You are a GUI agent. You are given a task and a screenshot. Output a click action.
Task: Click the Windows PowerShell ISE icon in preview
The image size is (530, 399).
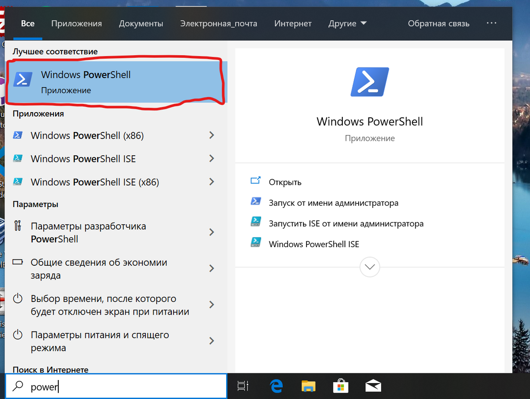tap(256, 242)
